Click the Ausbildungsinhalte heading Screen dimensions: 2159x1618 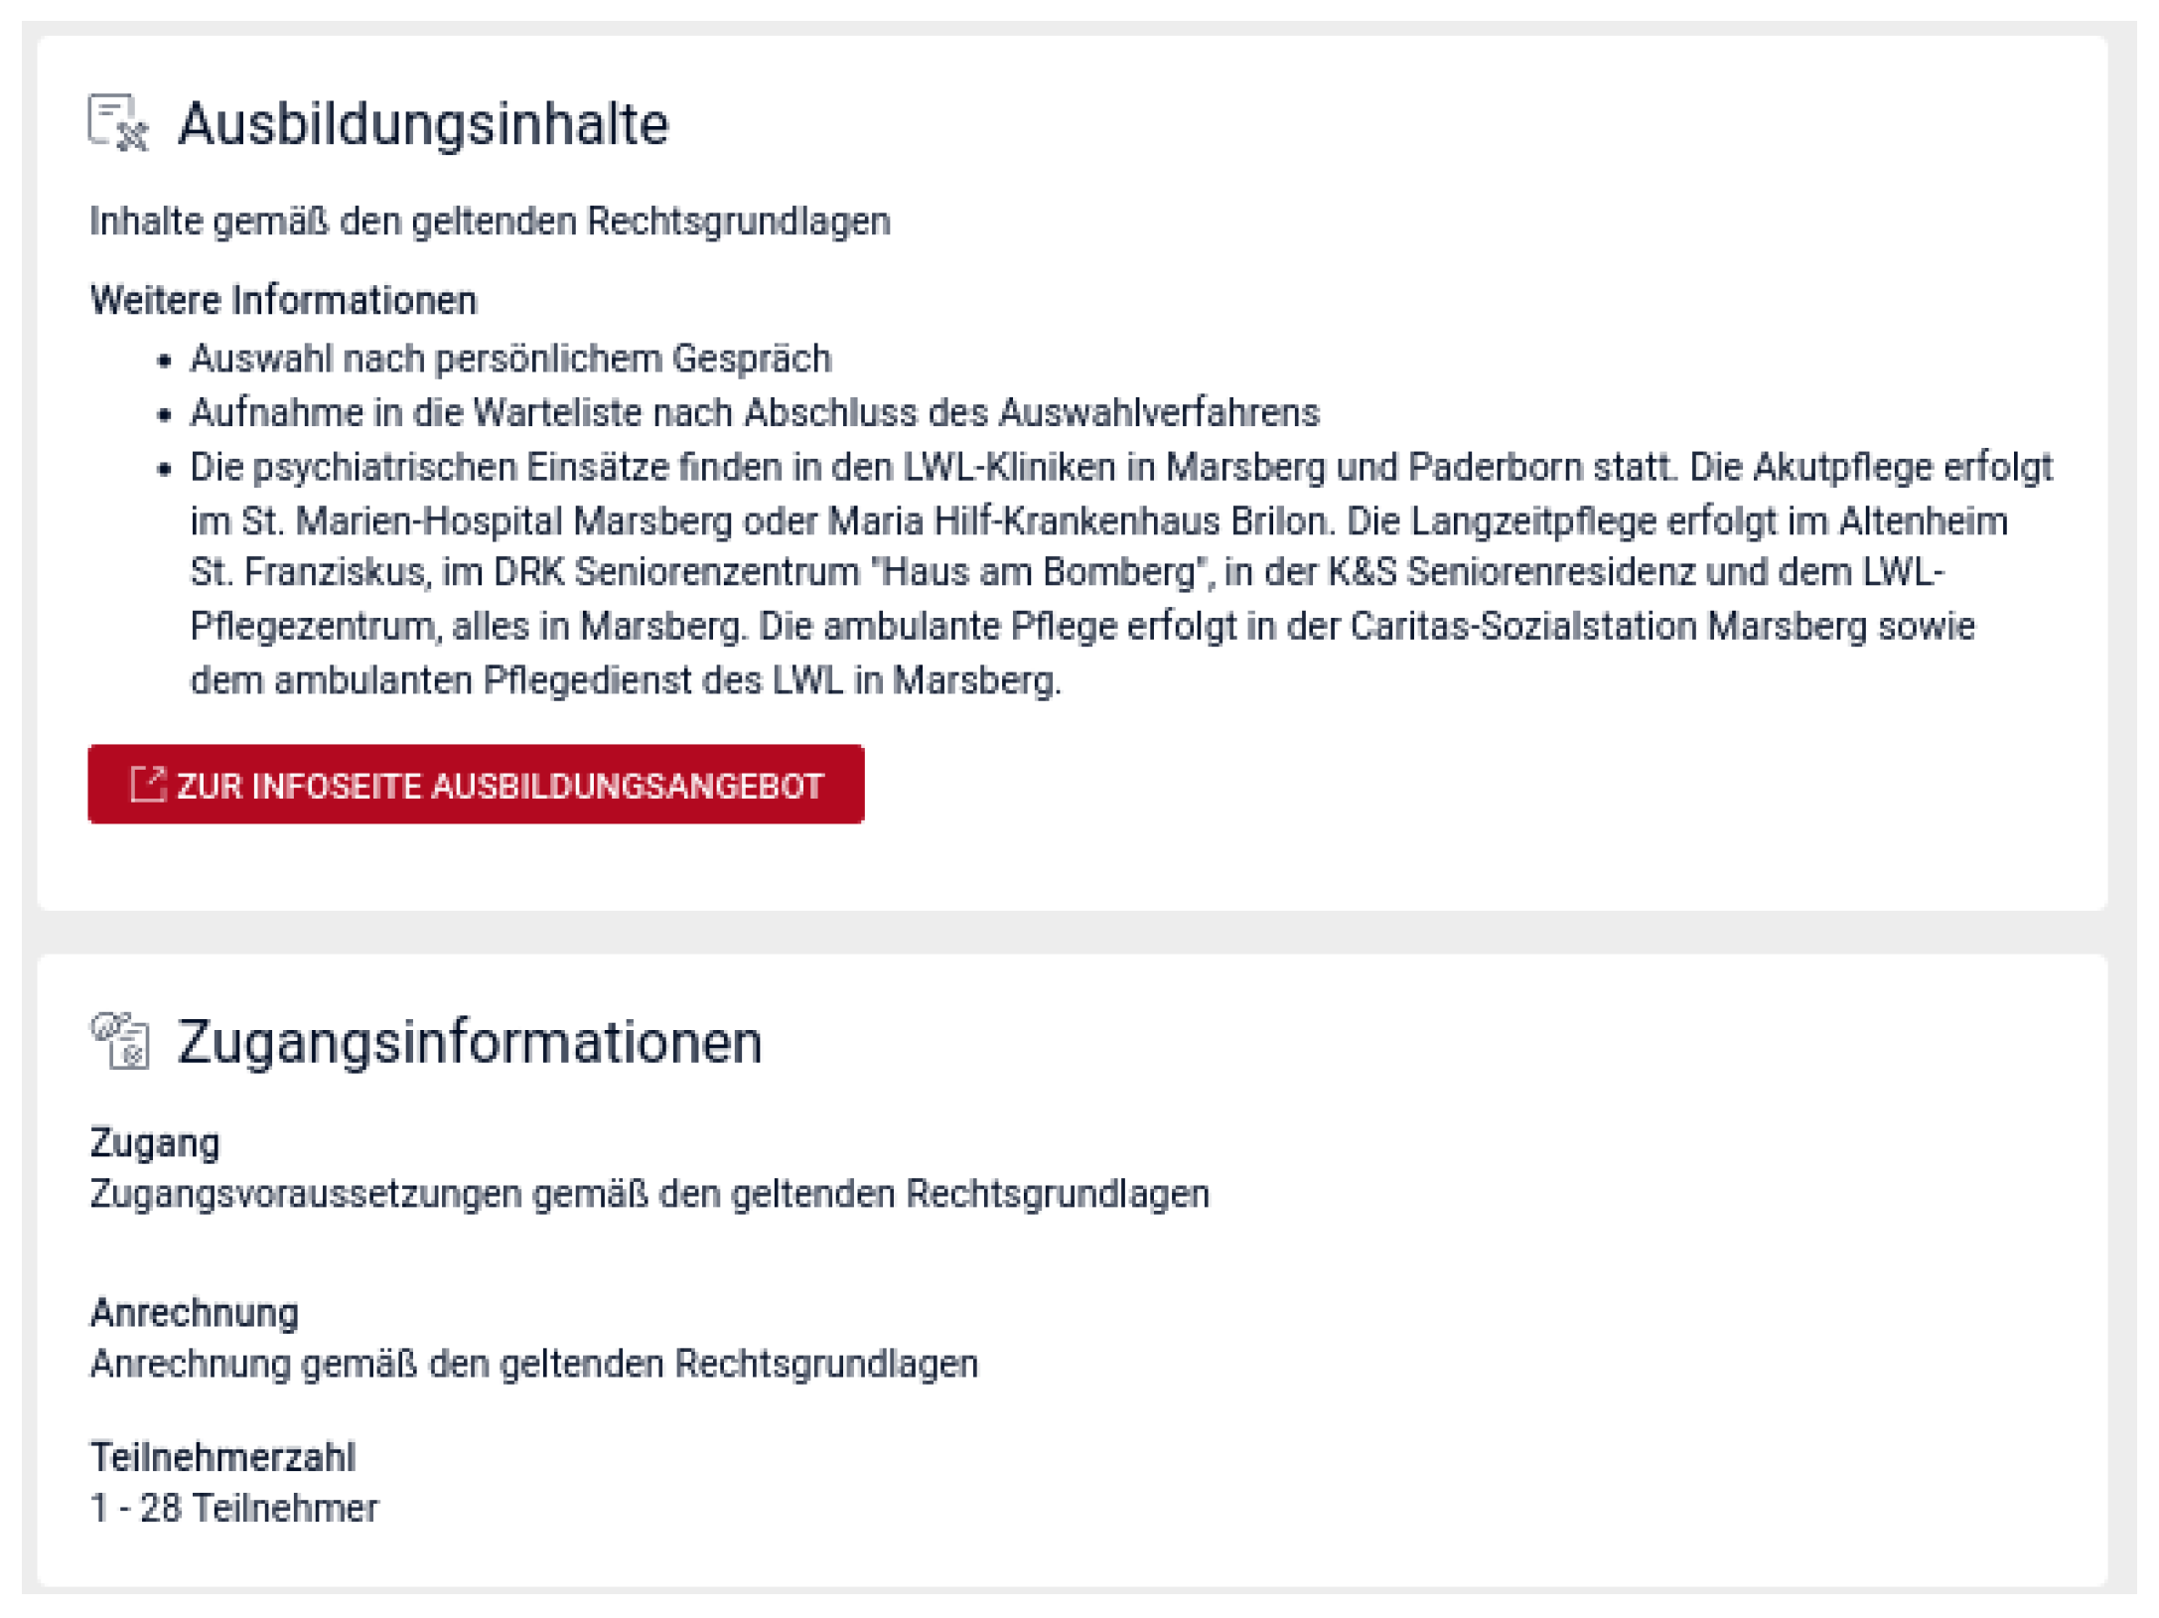point(423,125)
